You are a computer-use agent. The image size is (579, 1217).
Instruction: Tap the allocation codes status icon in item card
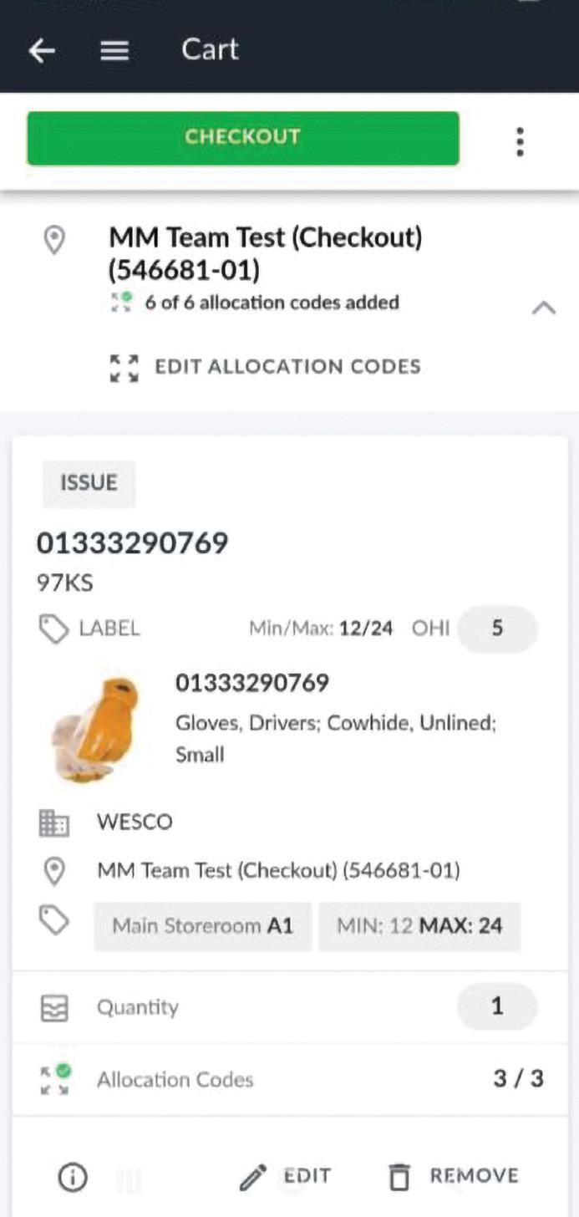(55, 1080)
